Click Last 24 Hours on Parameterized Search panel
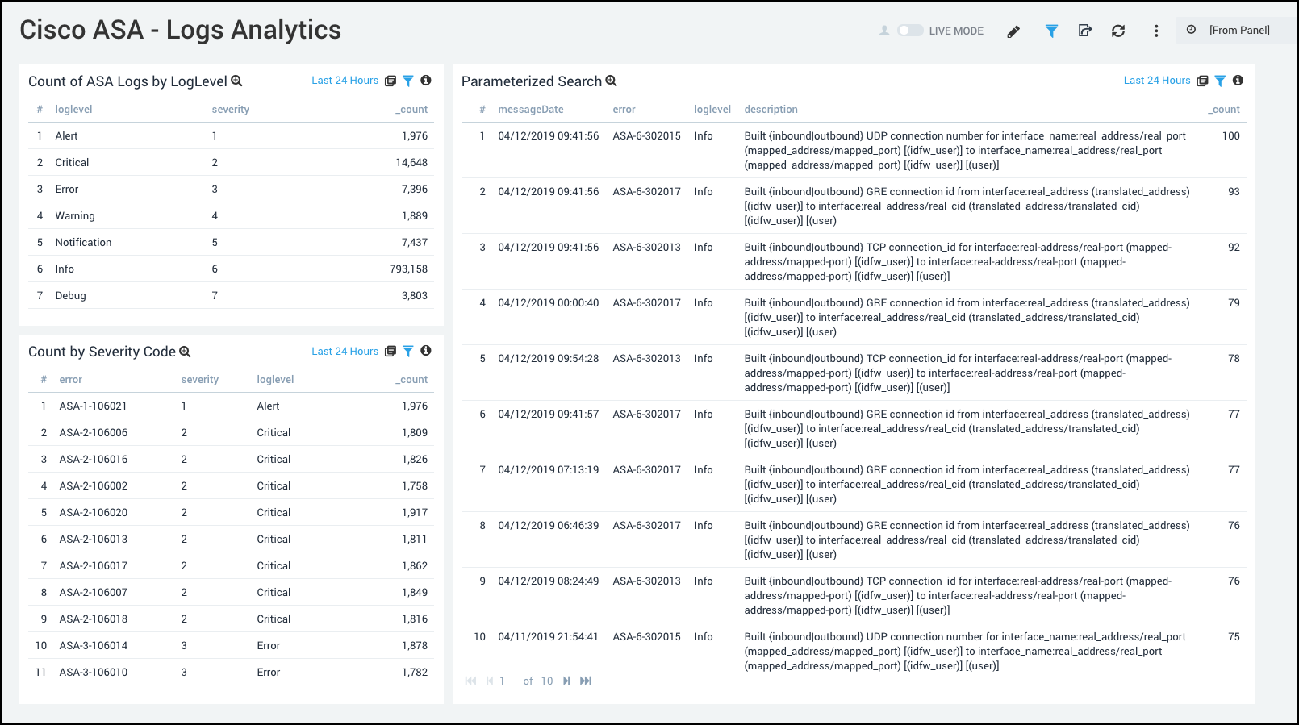 pos(1156,81)
